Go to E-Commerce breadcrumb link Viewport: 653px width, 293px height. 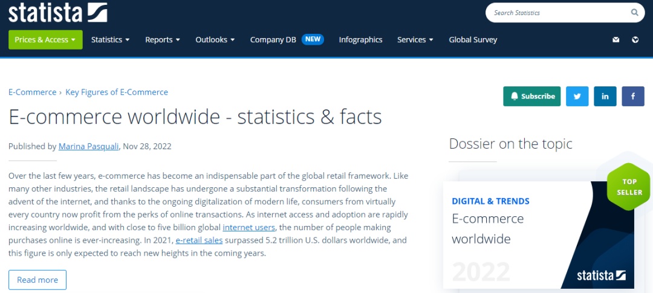tap(33, 92)
